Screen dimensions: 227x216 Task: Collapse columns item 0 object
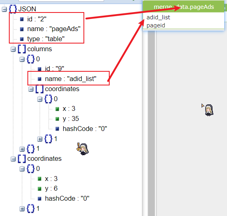click(x=22, y=59)
